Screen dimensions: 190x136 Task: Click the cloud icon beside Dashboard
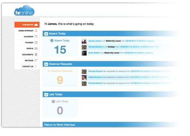coord(36,25)
